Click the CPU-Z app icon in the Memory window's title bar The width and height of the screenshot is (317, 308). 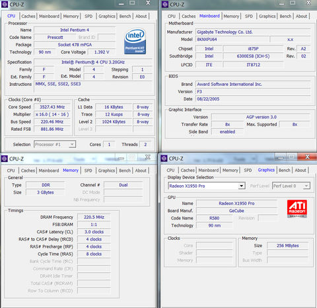[x=4, y=159]
